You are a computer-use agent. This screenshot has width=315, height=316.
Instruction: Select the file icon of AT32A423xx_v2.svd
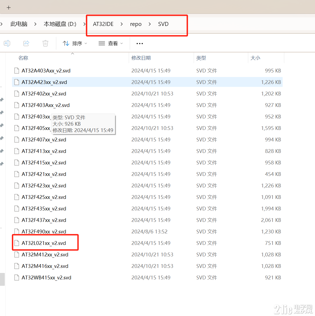coord(17,82)
